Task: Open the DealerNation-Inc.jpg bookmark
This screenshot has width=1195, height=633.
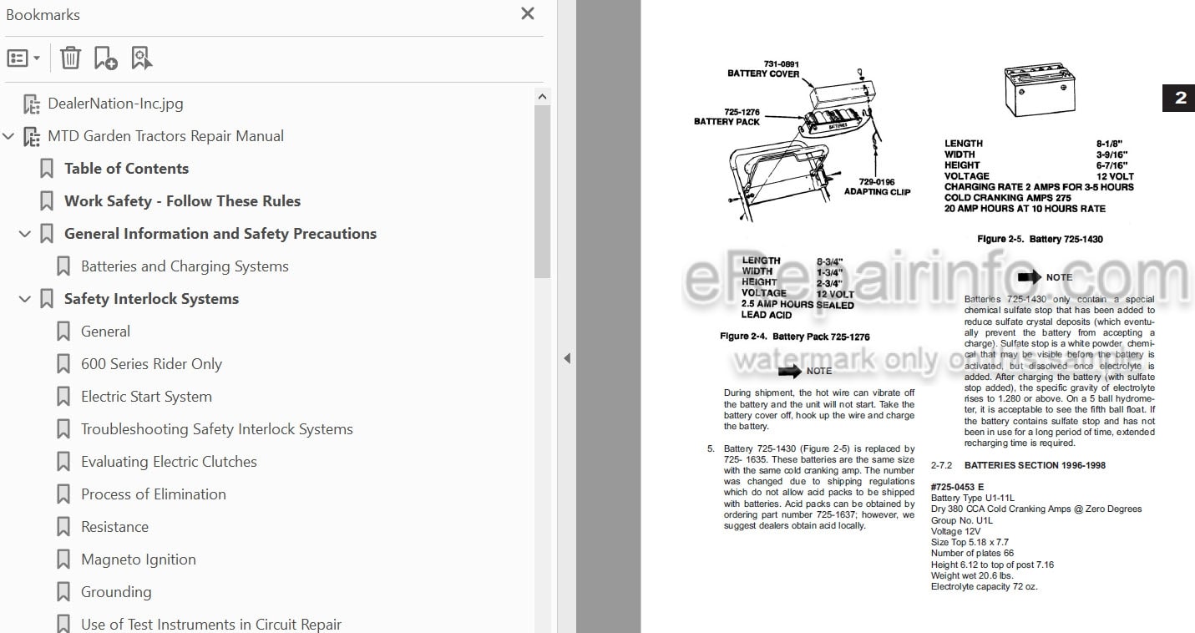Action: coord(115,104)
